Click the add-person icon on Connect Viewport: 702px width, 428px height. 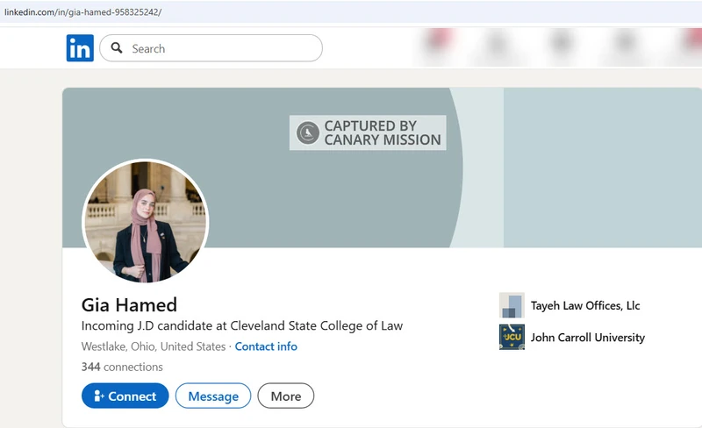click(99, 396)
